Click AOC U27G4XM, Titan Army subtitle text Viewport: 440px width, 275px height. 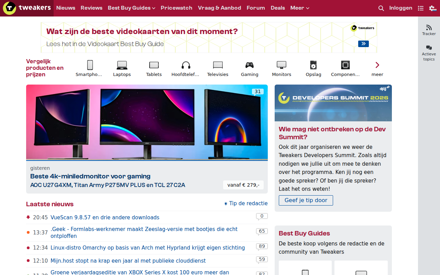108,185
